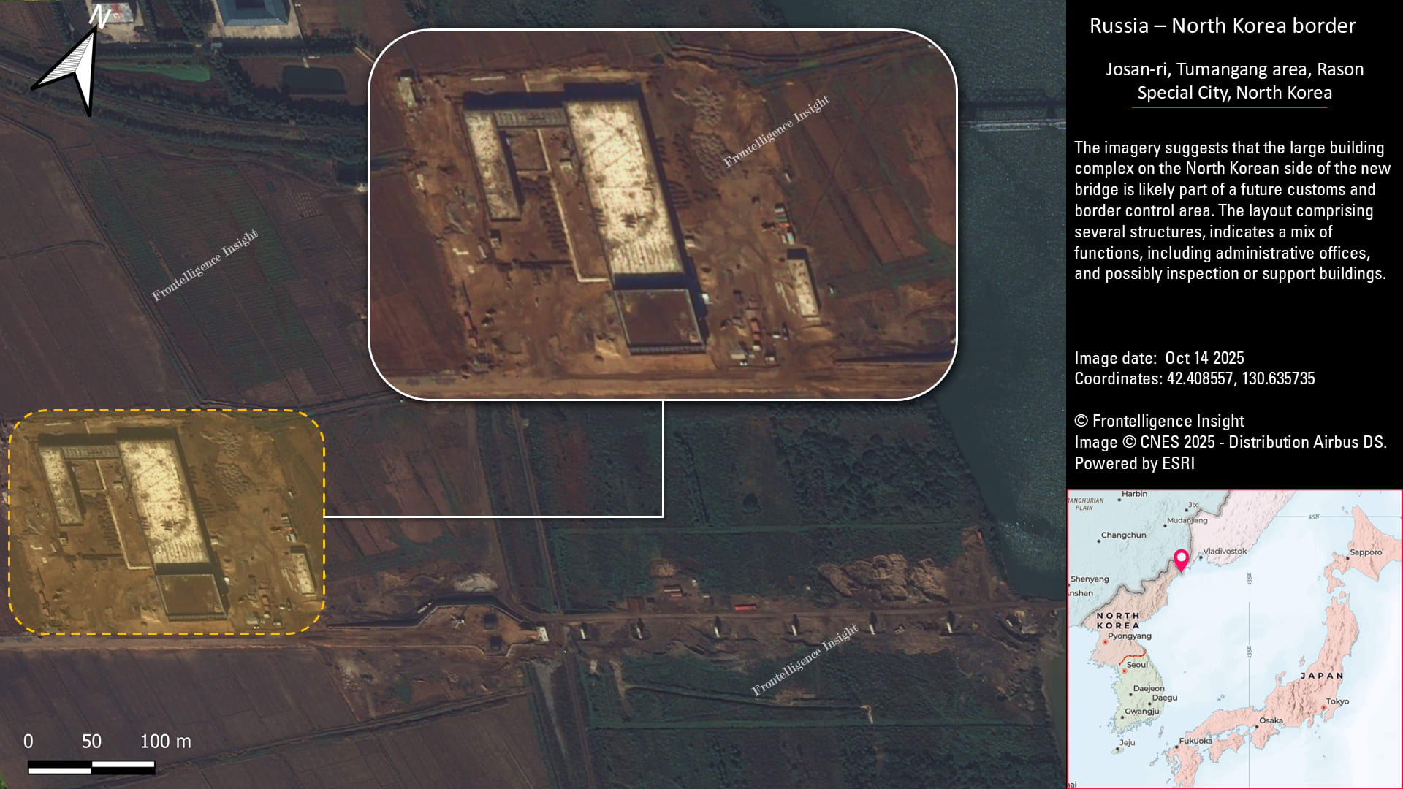Click Vladivostok label on the inset map
Viewport: 1403px width, 789px height.
(1225, 552)
